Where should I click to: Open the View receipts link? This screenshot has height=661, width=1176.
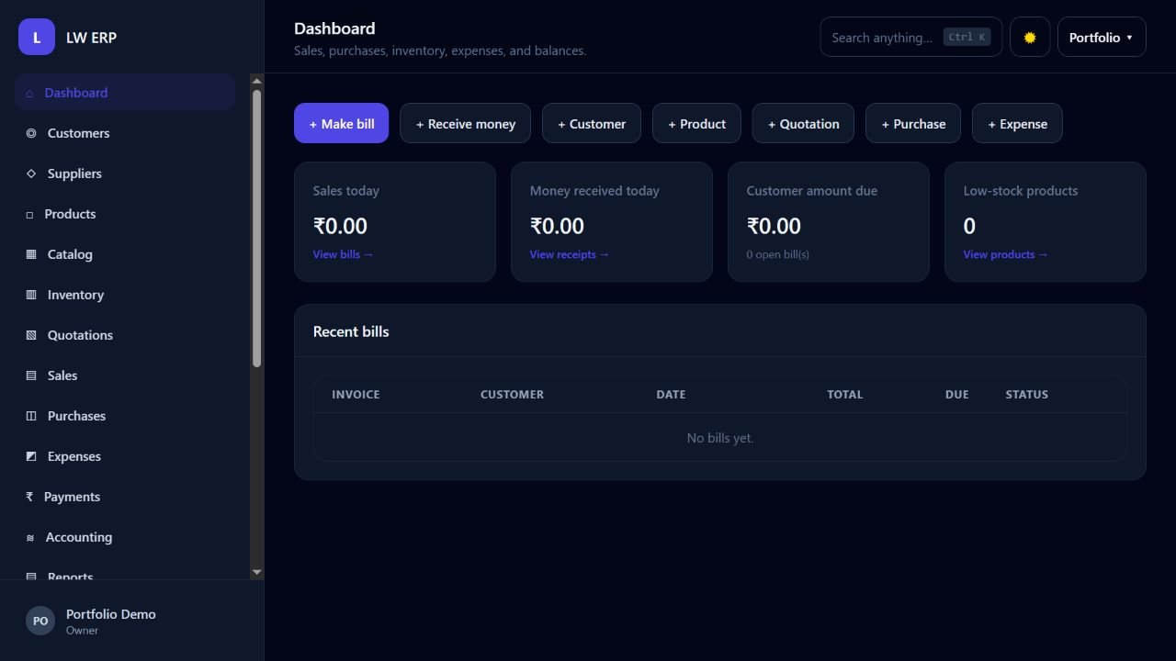[570, 254]
